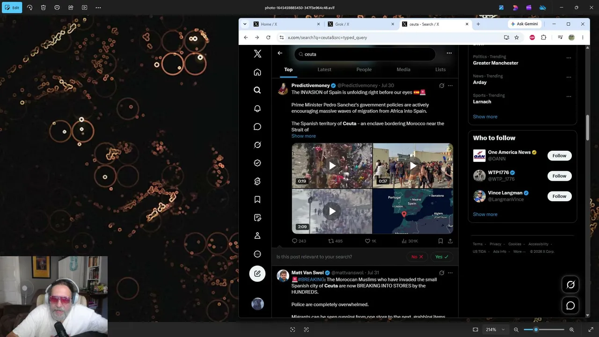Click the Ask Gemini button
599x337 pixels.
524,24
